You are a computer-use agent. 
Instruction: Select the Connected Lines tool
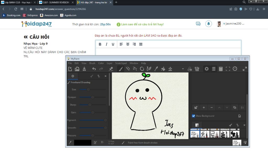(135, 69)
